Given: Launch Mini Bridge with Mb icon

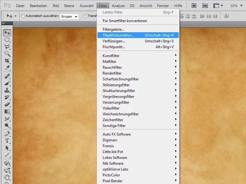Looking at the screenshot, I should click(x=205, y=6).
